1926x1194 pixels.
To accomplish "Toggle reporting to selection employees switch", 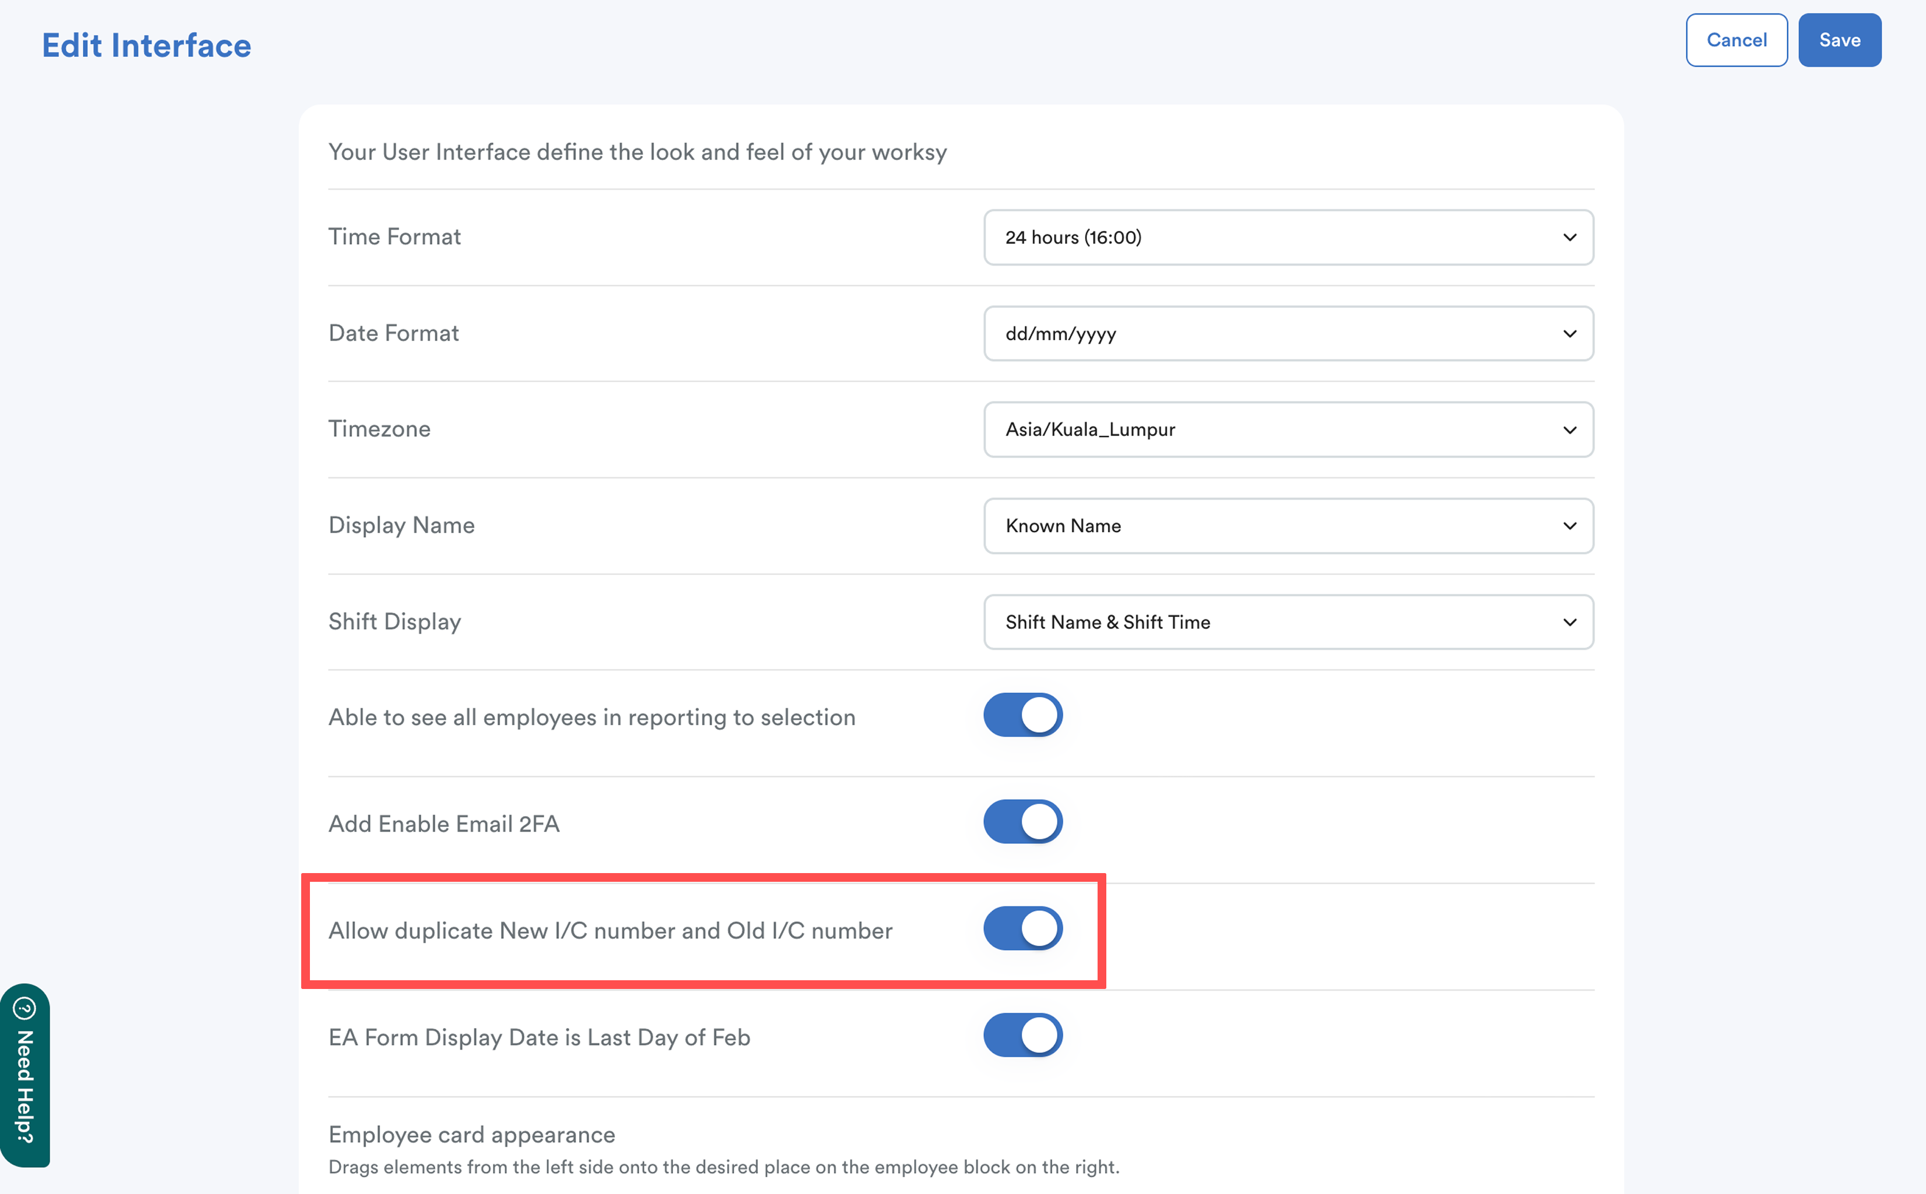I will [1022, 715].
